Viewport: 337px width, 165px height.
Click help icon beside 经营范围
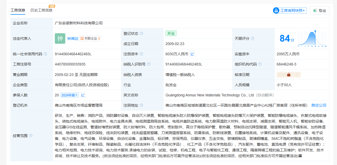31,136
